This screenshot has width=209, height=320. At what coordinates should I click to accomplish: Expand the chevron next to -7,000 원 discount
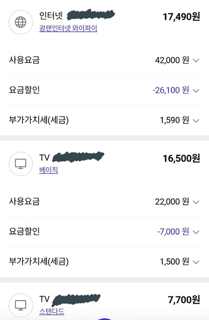(x=196, y=232)
